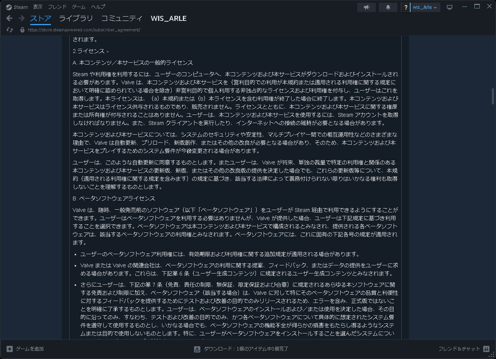Collapse the 2.ライセンス section

[x=107, y=51]
